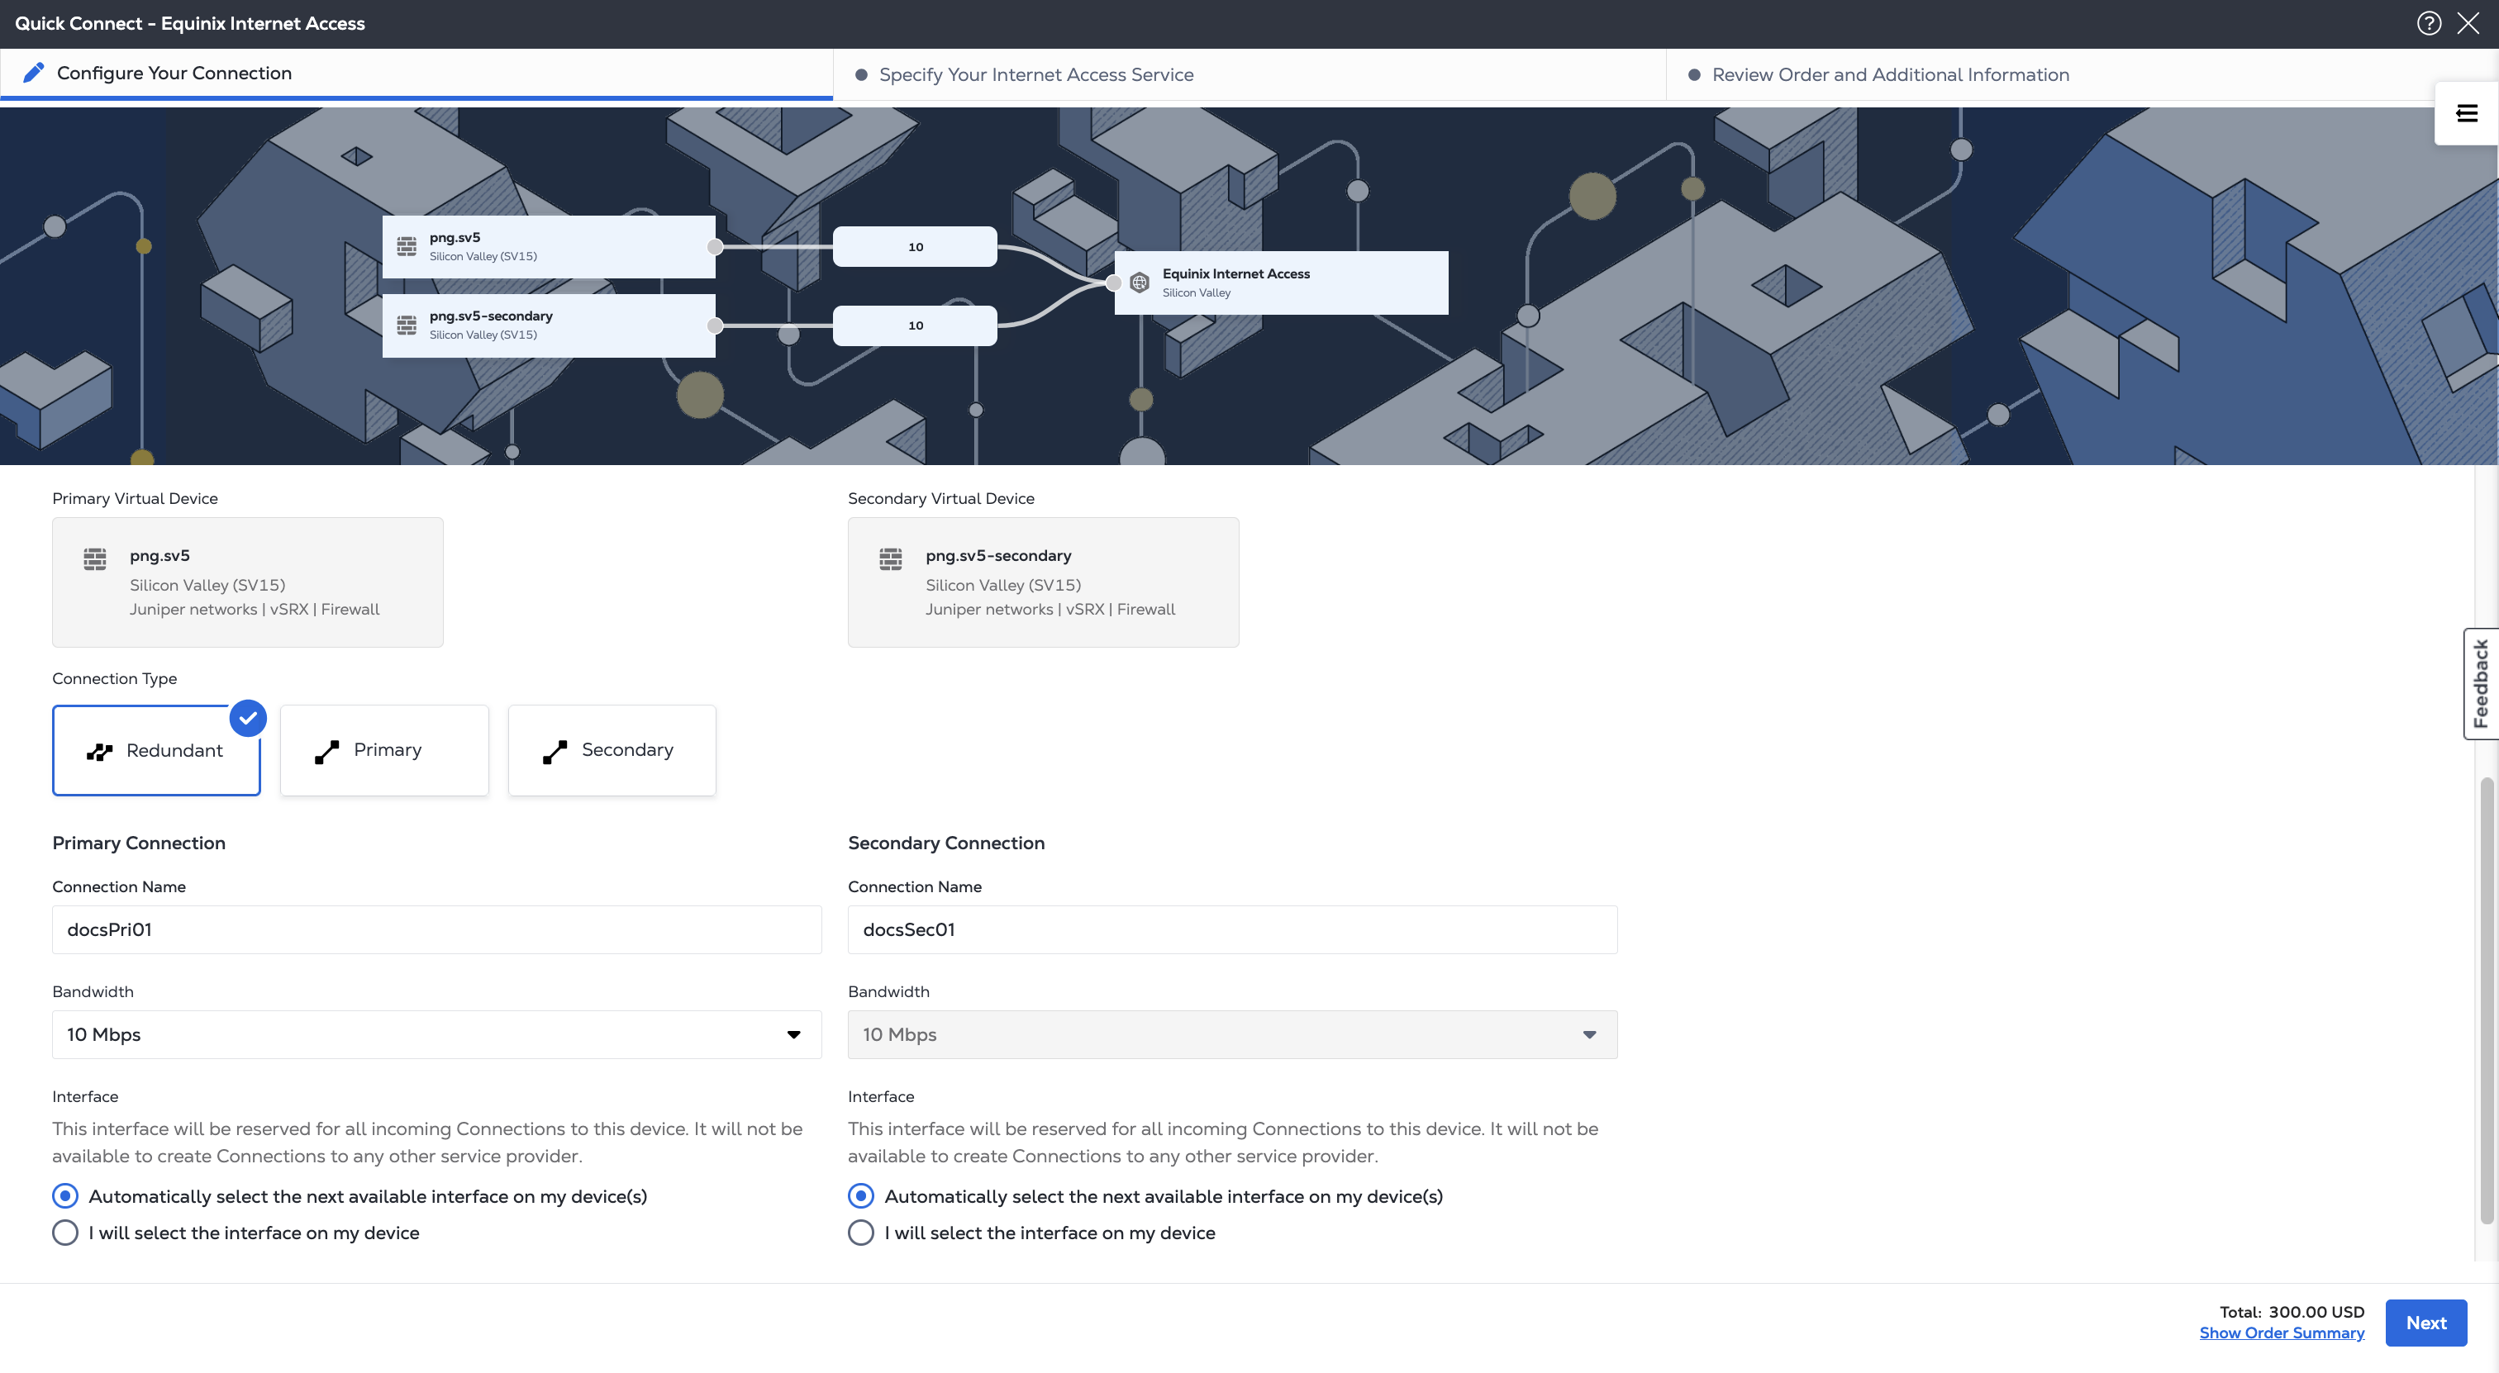Click the png.sv5 firewall icon in diagram

(x=407, y=246)
